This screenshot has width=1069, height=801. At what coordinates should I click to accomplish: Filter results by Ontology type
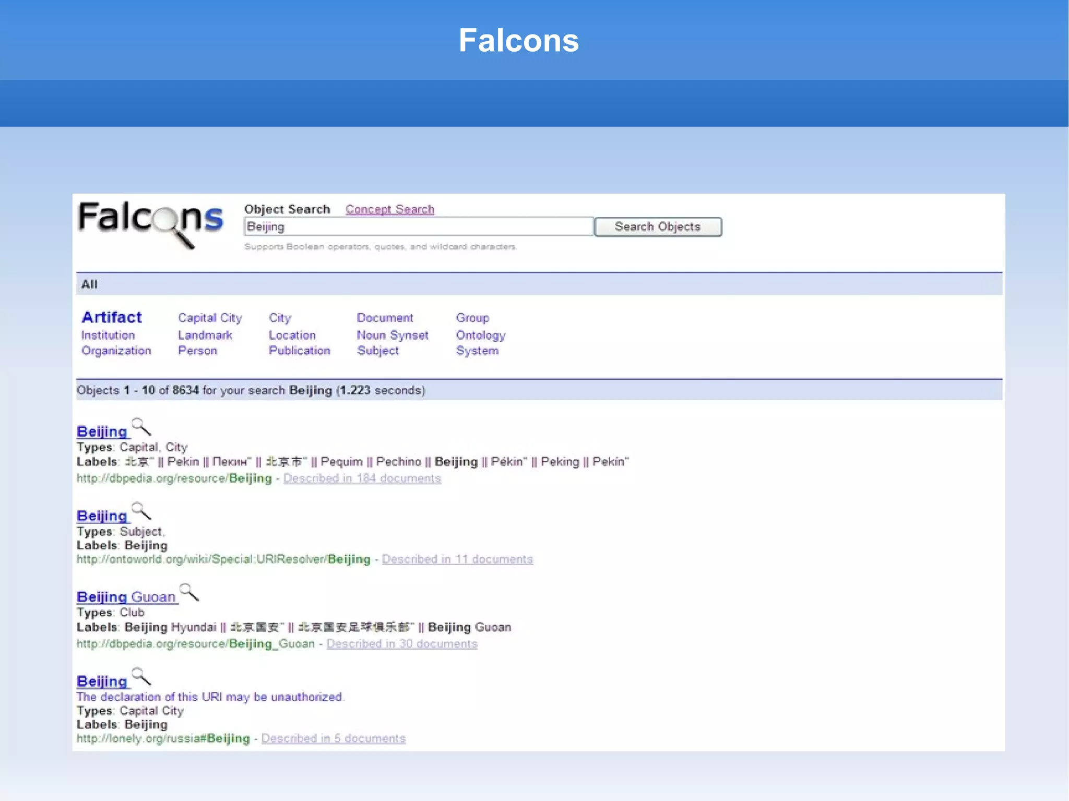[x=481, y=335]
